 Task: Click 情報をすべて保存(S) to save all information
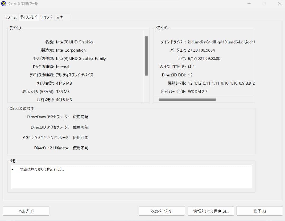[x=211, y=211]
